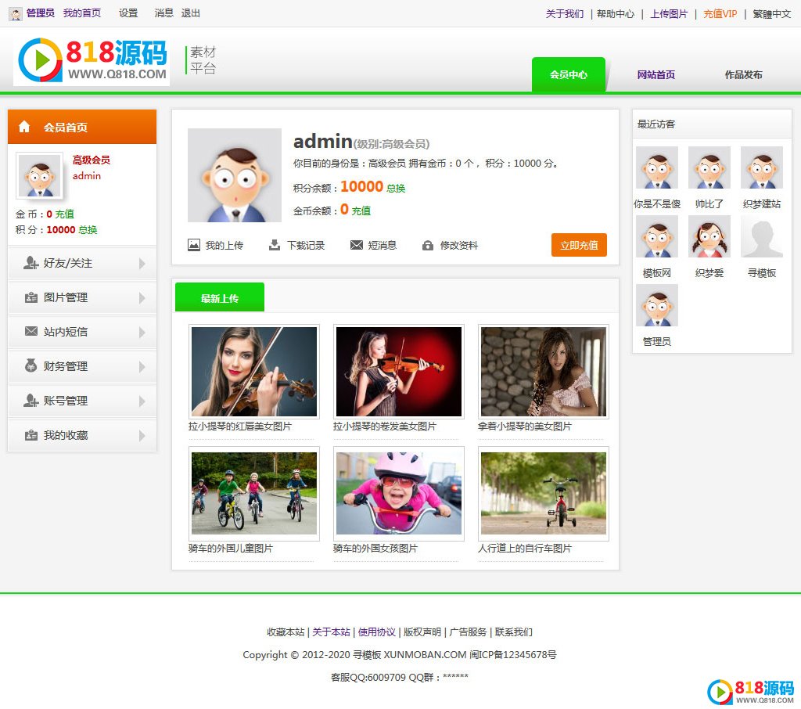The image size is (801, 709).
Task: Open the 作品发布 tab
Action: 743,74
